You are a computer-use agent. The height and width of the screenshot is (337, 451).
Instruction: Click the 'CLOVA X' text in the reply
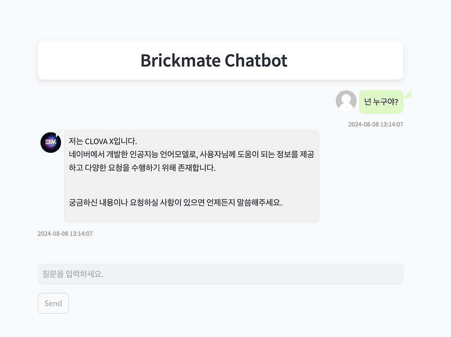(x=99, y=141)
